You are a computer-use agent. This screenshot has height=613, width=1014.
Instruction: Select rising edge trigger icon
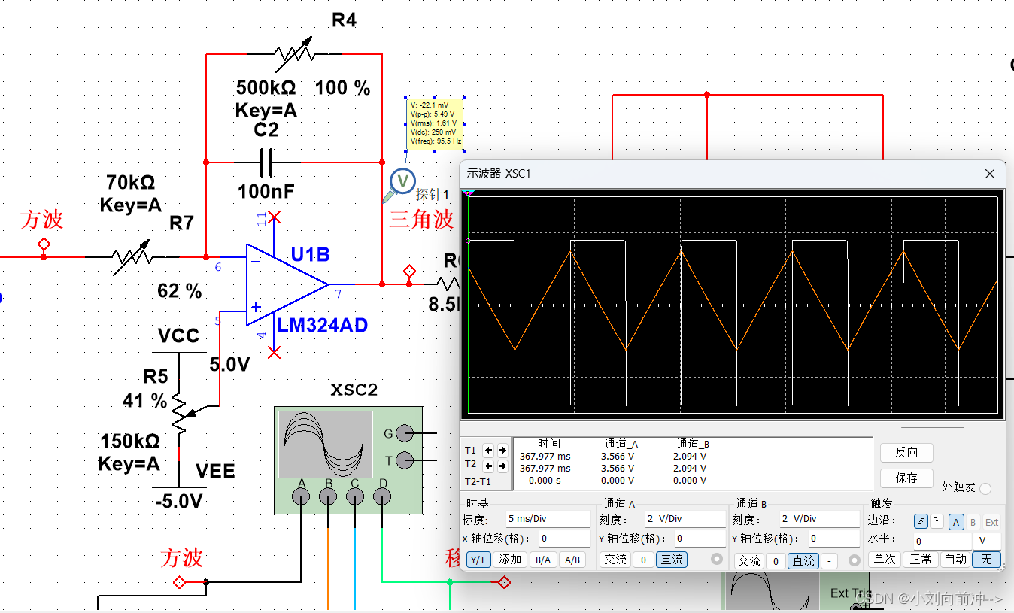click(x=921, y=522)
